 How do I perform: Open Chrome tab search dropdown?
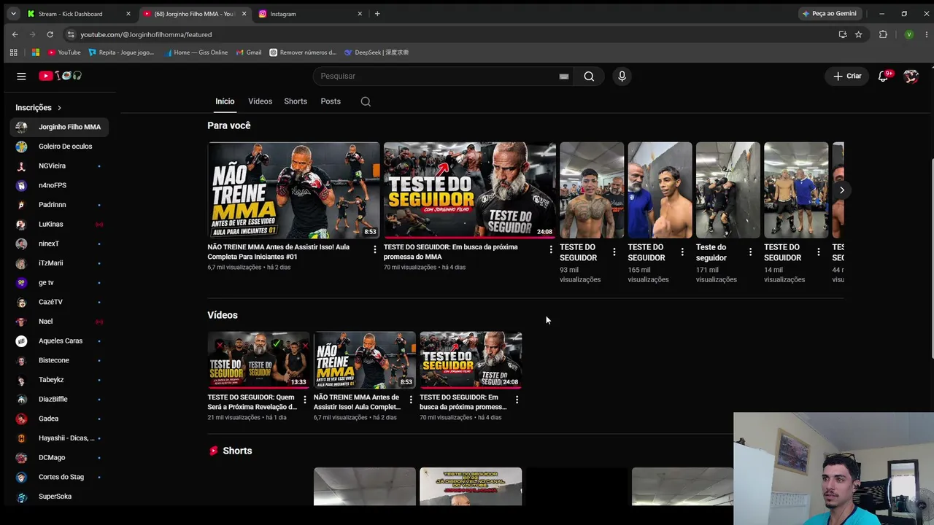point(13,14)
